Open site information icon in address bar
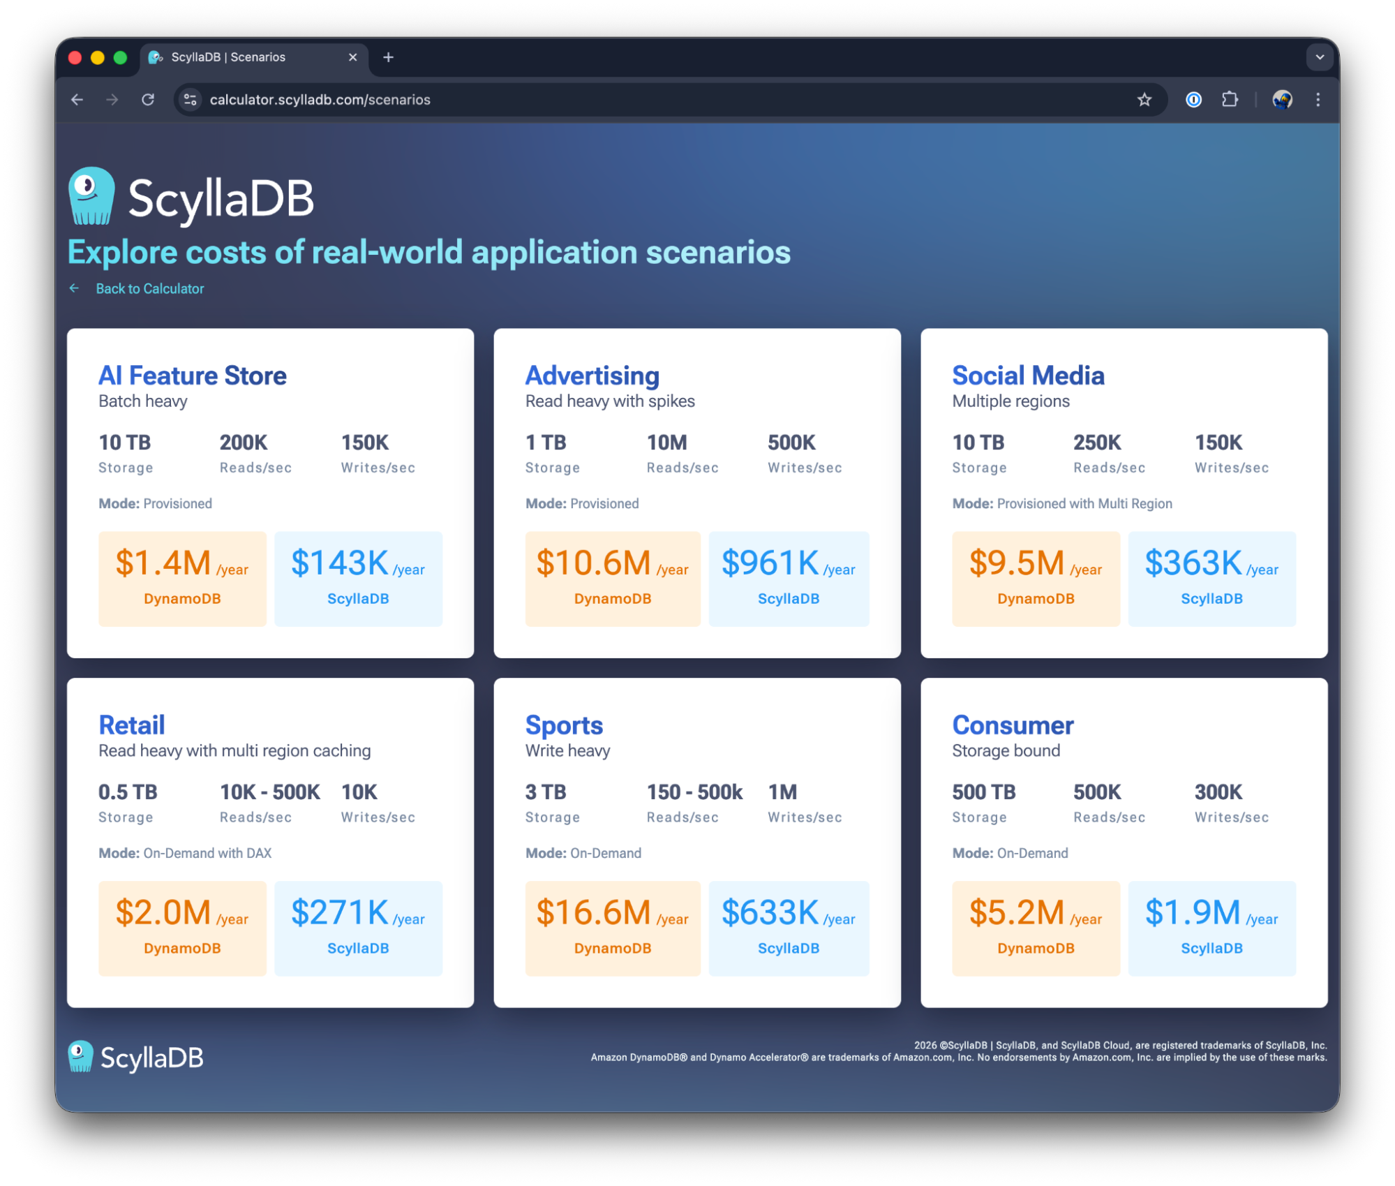The image size is (1395, 1186). click(x=190, y=100)
